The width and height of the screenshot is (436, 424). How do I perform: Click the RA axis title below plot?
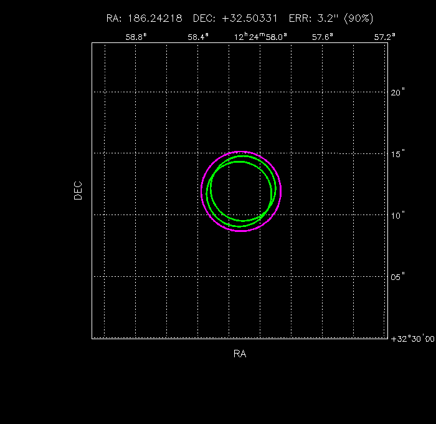click(x=240, y=354)
